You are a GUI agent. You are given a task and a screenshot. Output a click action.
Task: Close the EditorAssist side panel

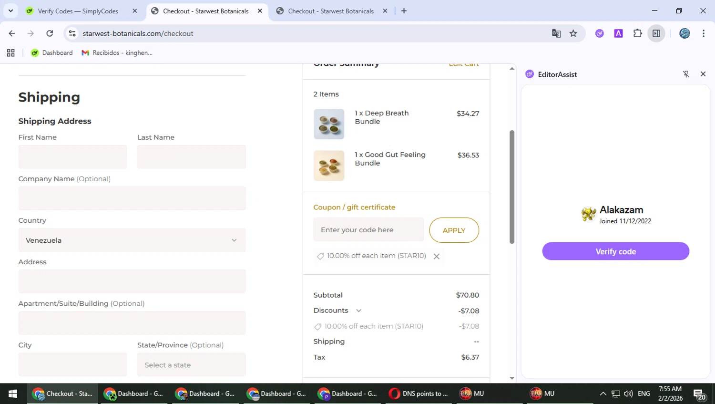coord(703,74)
